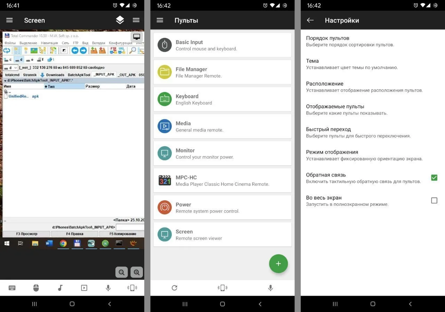Zoom out the remote screen view
The width and height of the screenshot is (445, 312).
click(122, 272)
